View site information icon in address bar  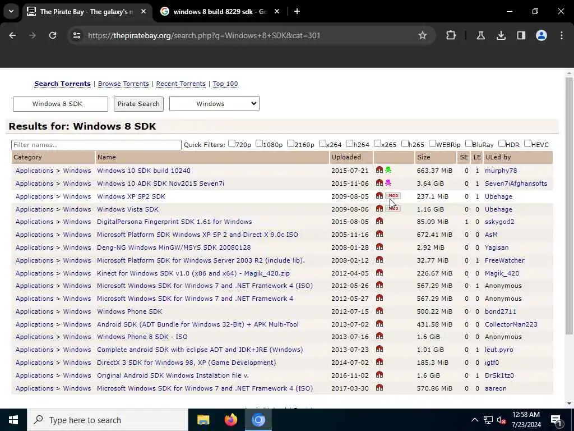[x=76, y=35]
